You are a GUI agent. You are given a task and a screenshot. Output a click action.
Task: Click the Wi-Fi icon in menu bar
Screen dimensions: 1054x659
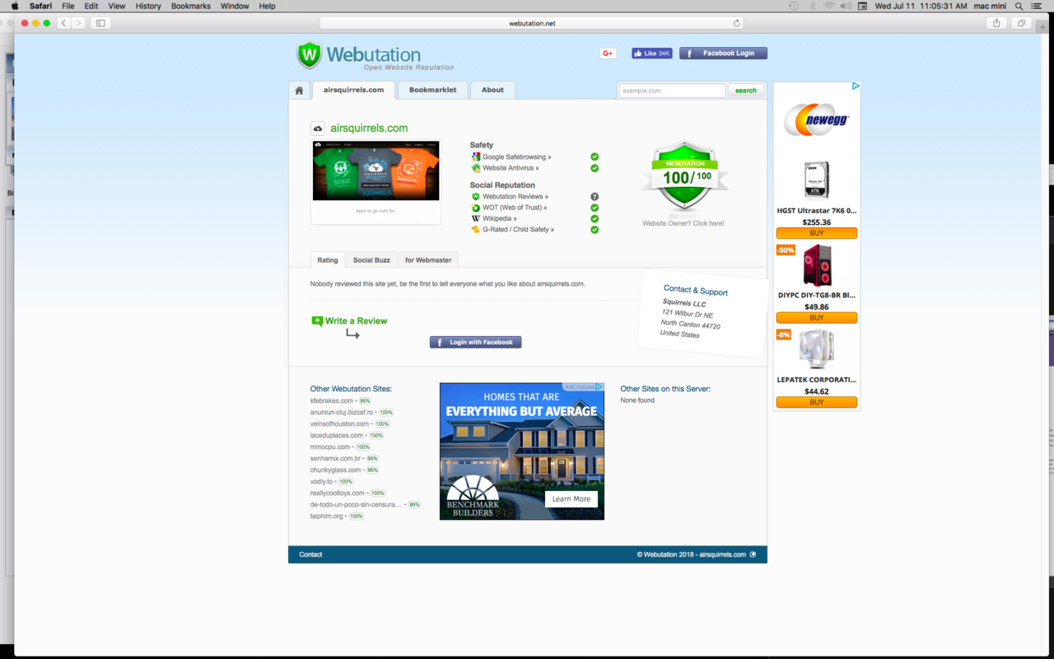pyautogui.click(x=828, y=6)
